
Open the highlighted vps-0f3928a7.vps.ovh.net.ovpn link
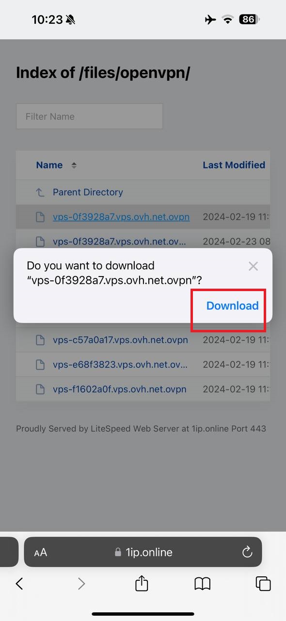121,217
